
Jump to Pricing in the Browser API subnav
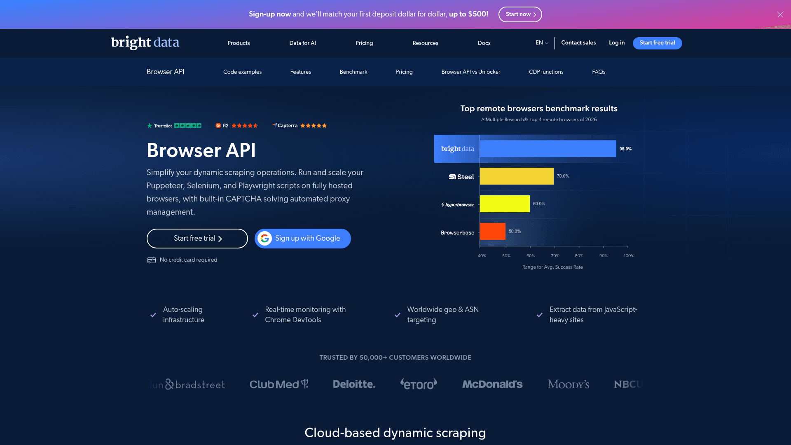pyautogui.click(x=404, y=72)
